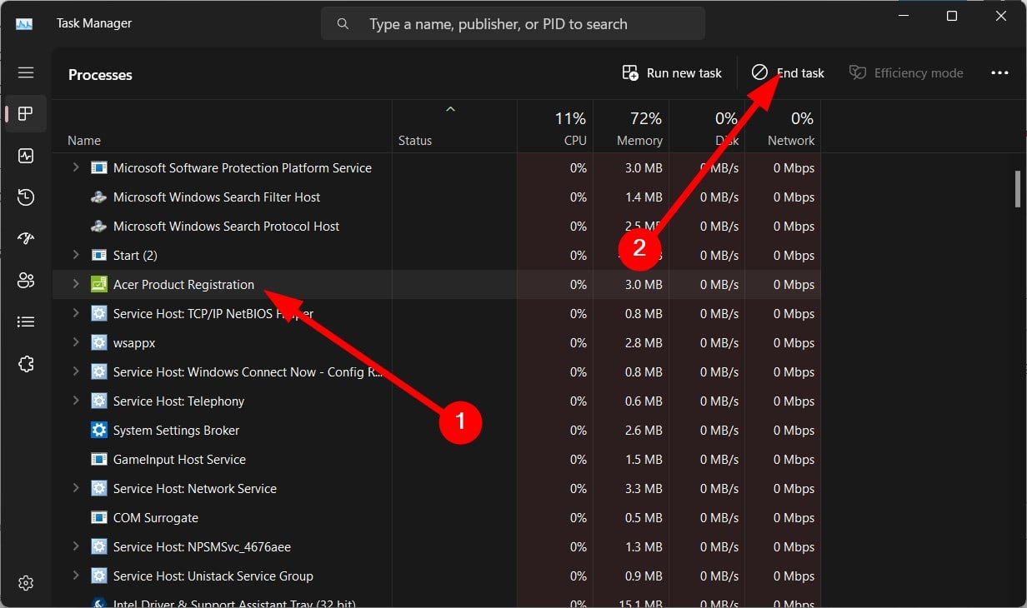Select the System Settings Broker row
Viewport: 1027px width, 608px height.
437,431
